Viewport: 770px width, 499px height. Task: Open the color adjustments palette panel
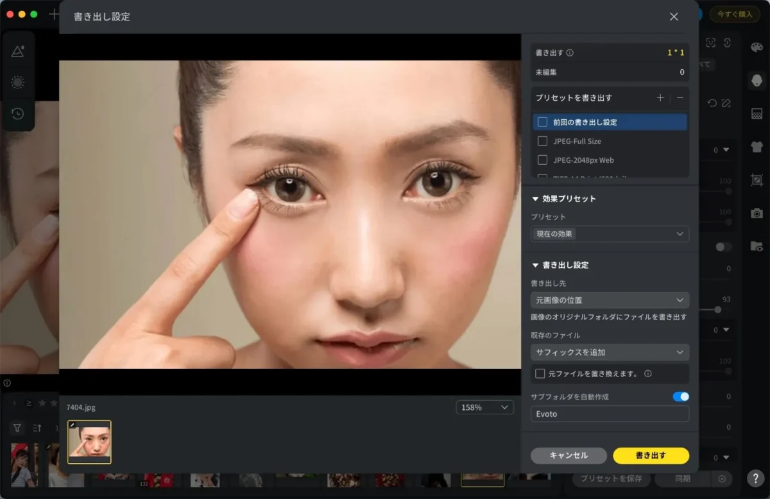[757, 47]
